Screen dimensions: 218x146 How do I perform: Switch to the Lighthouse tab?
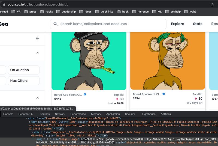pyautogui.click(x=149, y=114)
